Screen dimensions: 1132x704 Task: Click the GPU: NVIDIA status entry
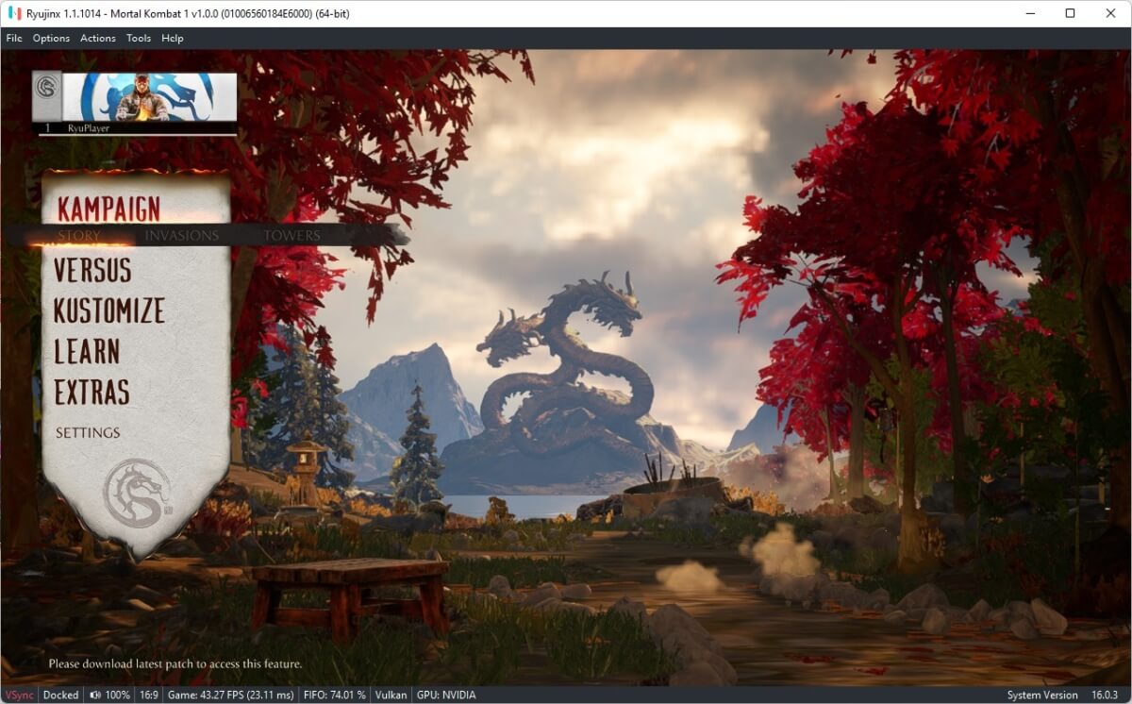pos(446,695)
